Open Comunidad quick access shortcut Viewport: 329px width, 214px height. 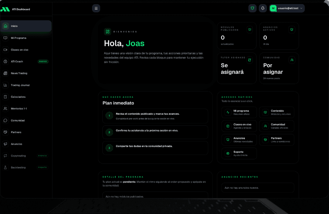(x=277, y=126)
